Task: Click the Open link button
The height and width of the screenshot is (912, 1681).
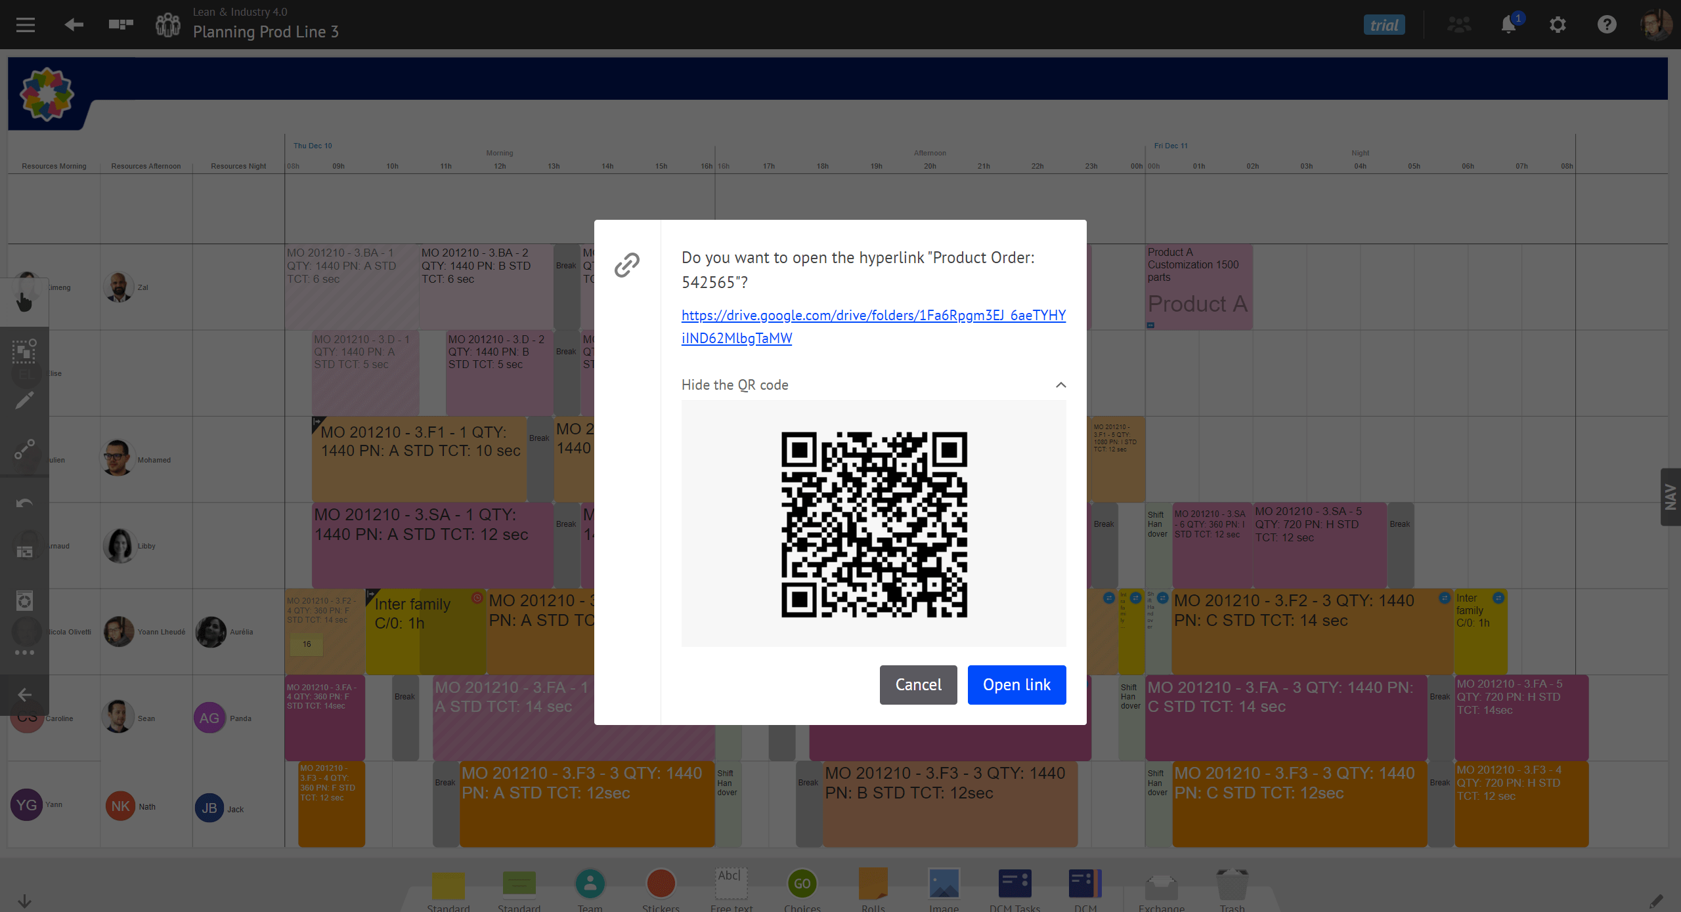Action: (1016, 685)
